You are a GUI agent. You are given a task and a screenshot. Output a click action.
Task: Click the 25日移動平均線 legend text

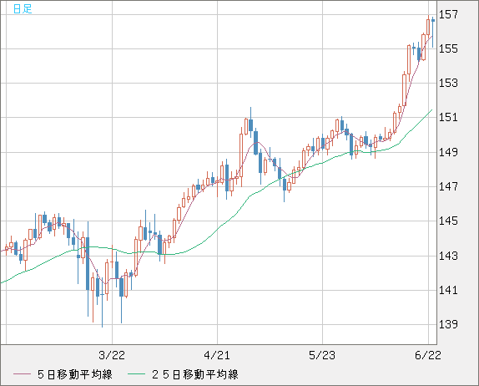coord(195,374)
